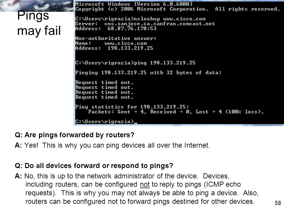This screenshot has width=284, height=213.
Task: Click the first 'Request timed out' line
Action: [104, 83]
